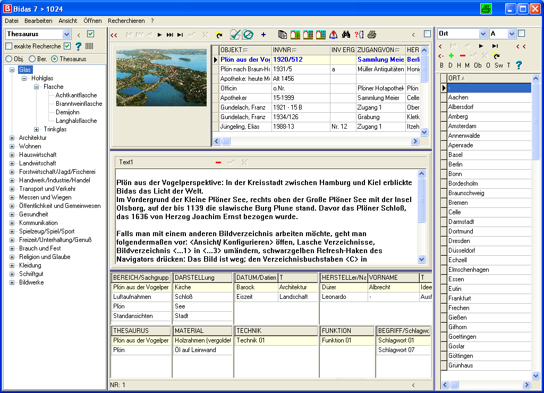
Task: Print with the printer icon in main toolbar
Action: [x=372, y=35]
